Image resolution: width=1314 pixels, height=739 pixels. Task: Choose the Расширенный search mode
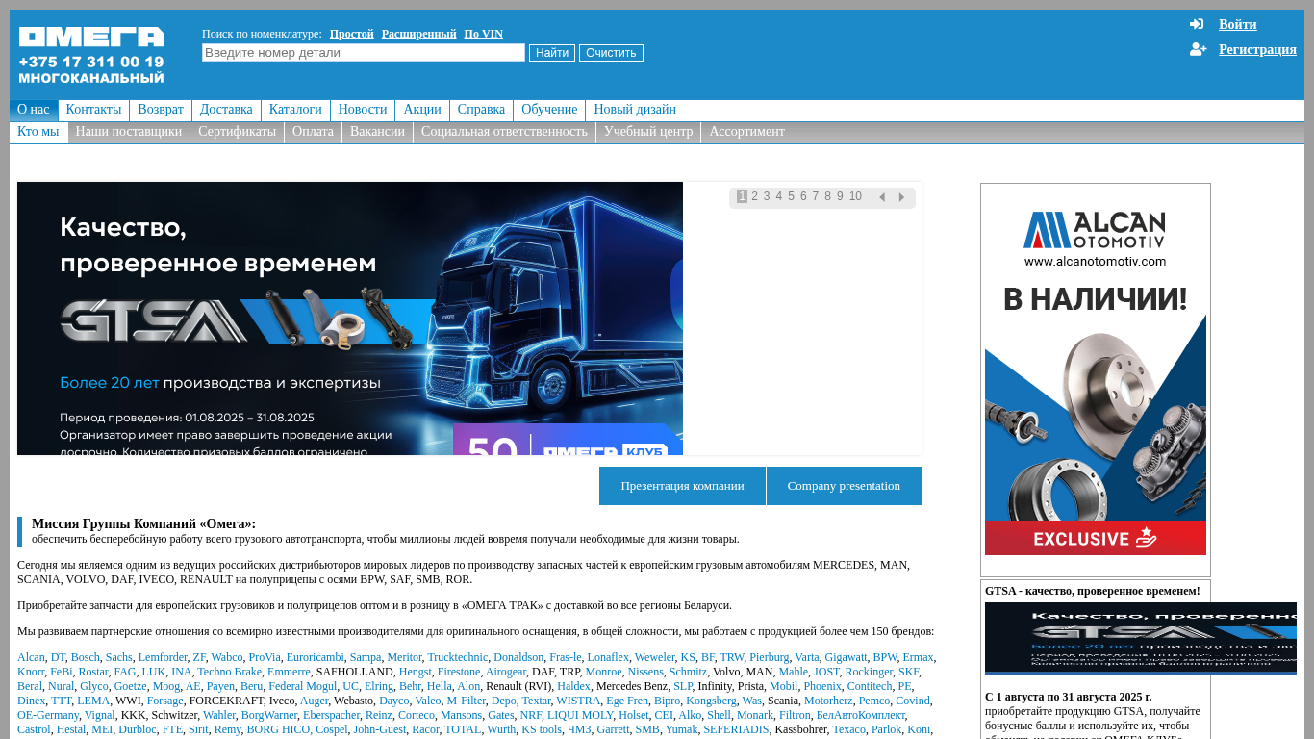pyautogui.click(x=418, y=34)
